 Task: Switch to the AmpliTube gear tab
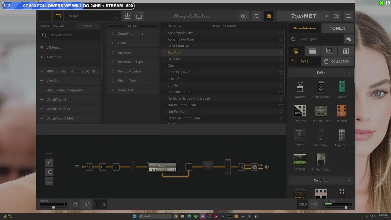tap(305, 28)
